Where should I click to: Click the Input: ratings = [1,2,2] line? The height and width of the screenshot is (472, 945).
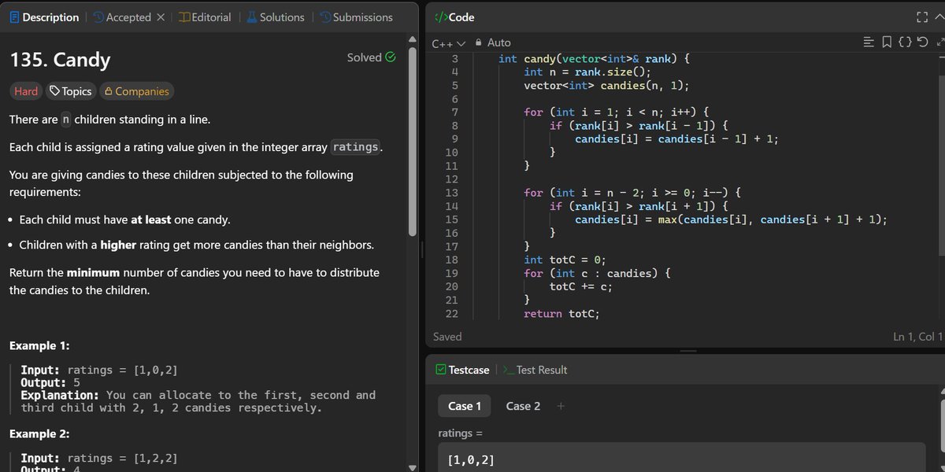[99, 458]
